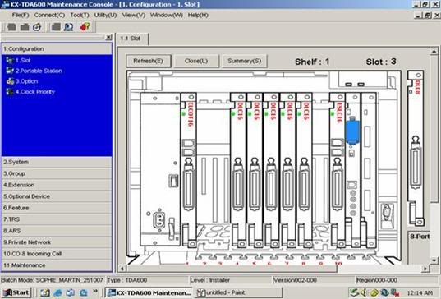Image resolution: width=441 pixels, height=299 pixels.
Task: Click the vertical scrollbar down arrow
Action: [x=434, y=260]
